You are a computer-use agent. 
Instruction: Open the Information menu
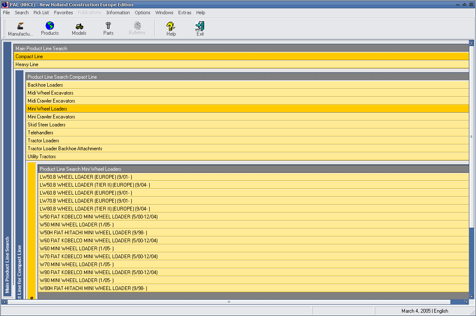(118, 13)
